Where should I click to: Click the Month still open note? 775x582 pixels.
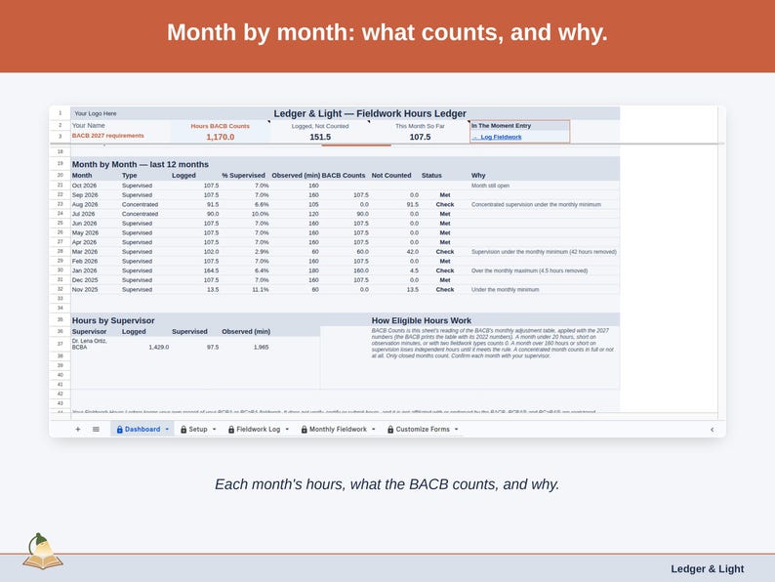click(x=490, y=186)
